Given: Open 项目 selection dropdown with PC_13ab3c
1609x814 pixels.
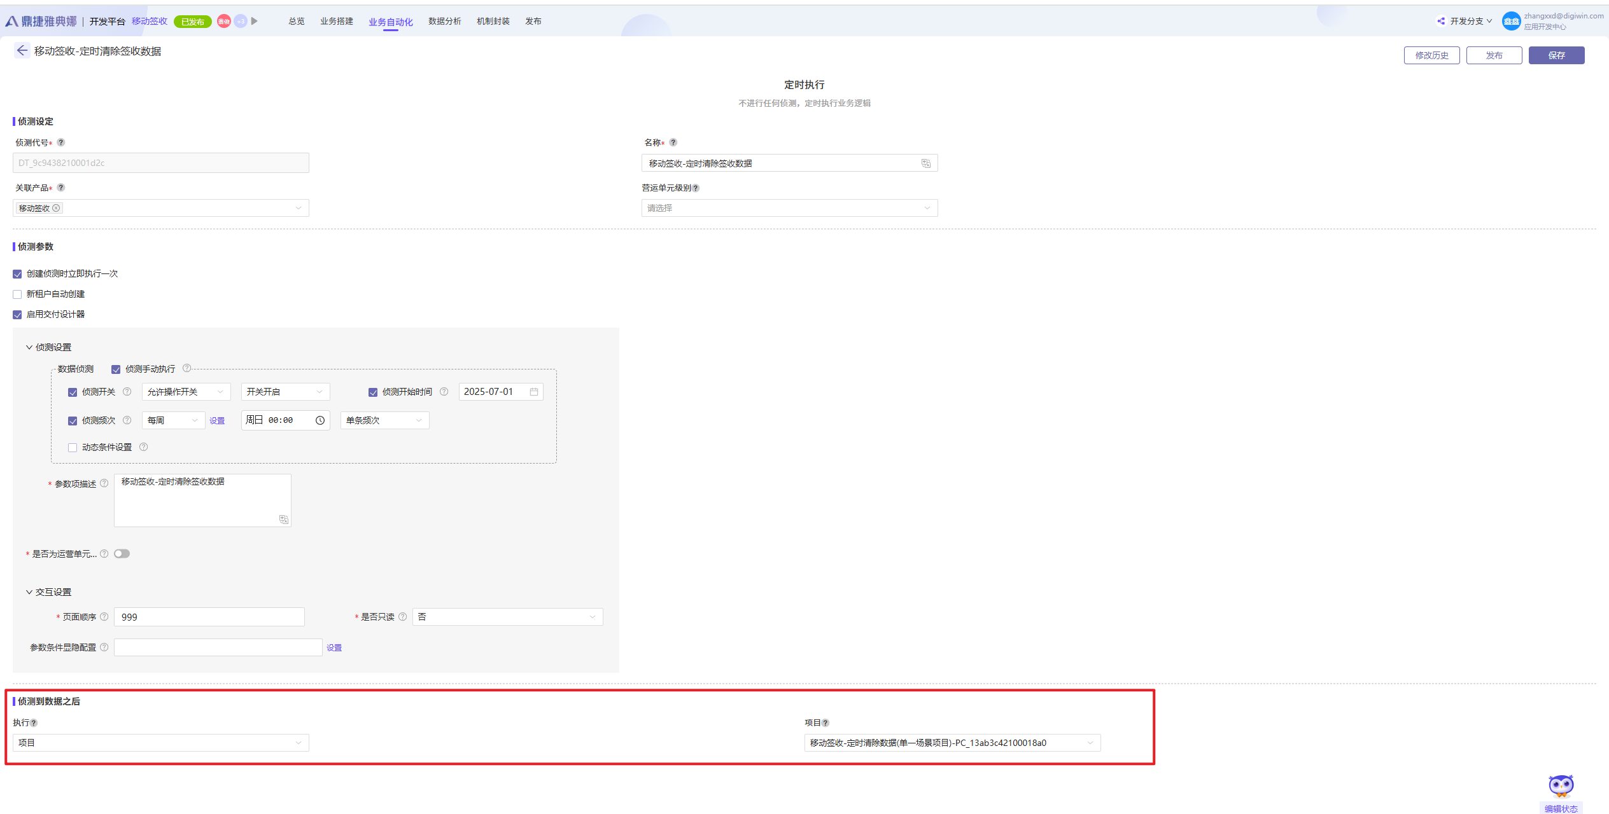Looking at the screenshot, I should point(952,743).
